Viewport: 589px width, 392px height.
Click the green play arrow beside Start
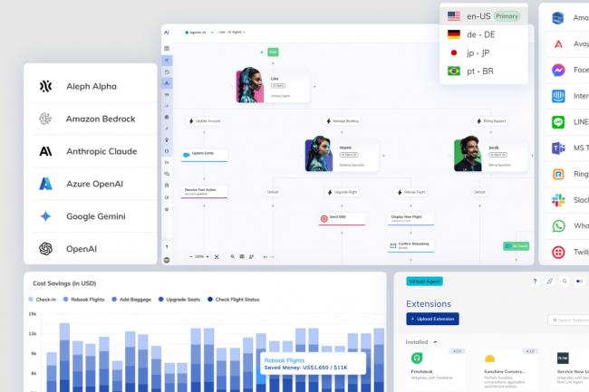[262, 53]
